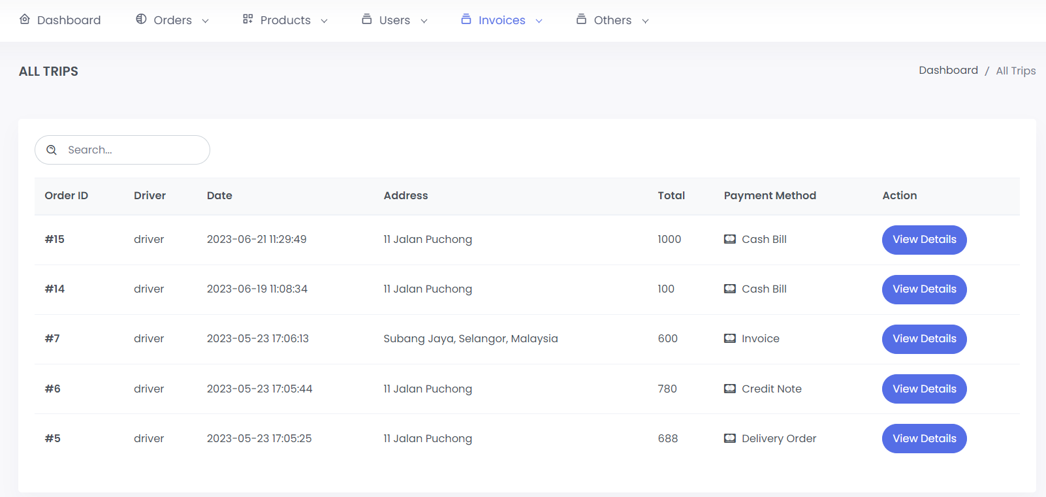
Task: Expand the Orders dropdown chevron
Action: click(x=205, y=21)
